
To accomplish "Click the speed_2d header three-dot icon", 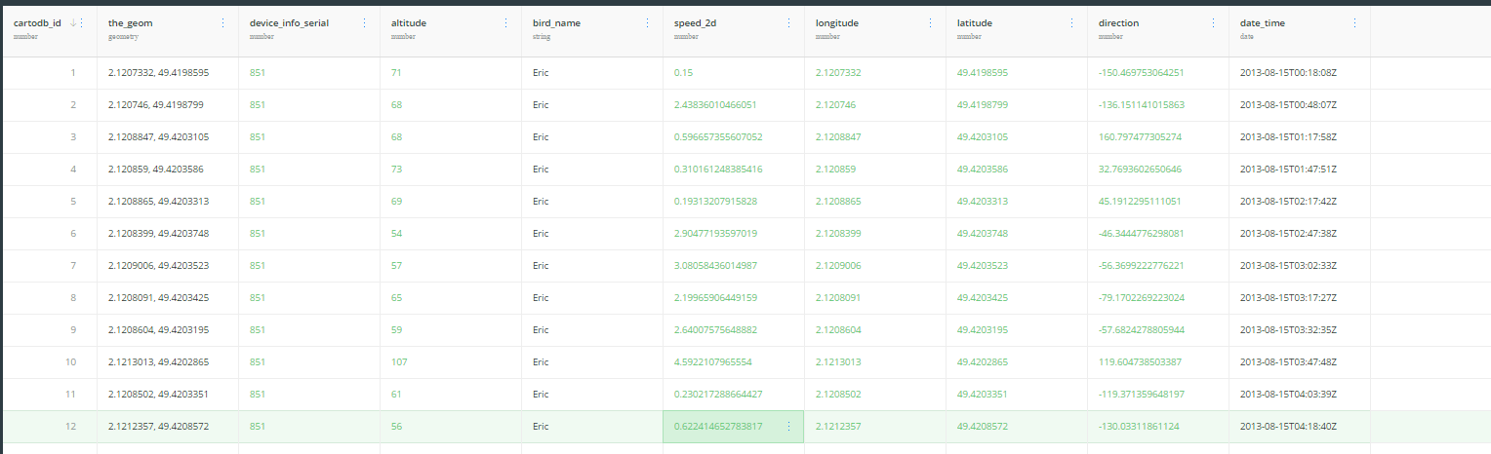I will (788, 23).
